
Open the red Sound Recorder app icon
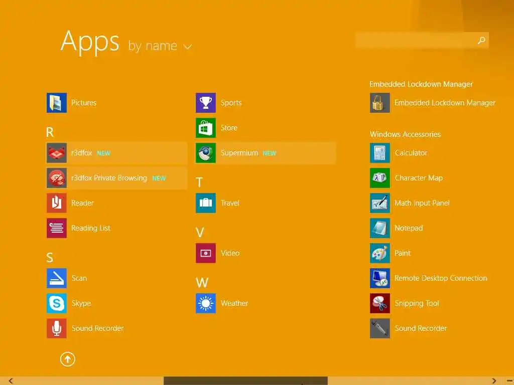(56, 328)
